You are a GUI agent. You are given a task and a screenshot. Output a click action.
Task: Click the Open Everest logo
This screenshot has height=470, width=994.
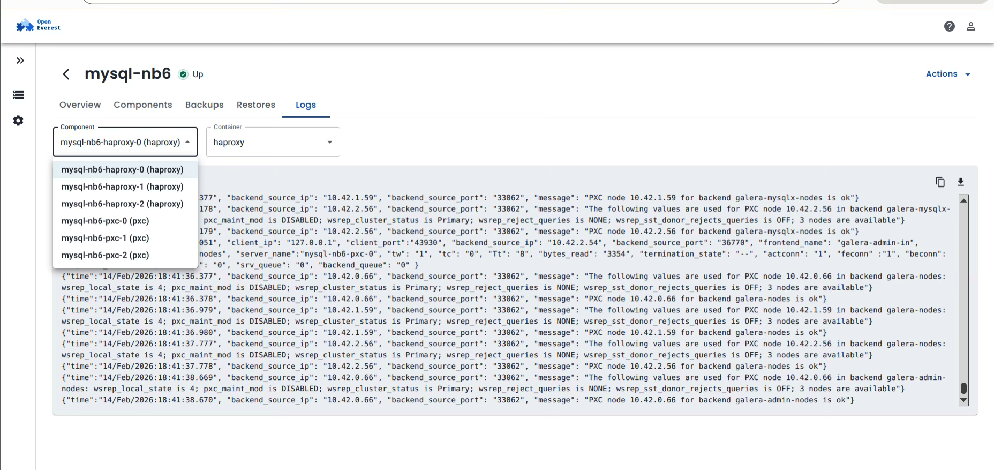click(38, 25)
